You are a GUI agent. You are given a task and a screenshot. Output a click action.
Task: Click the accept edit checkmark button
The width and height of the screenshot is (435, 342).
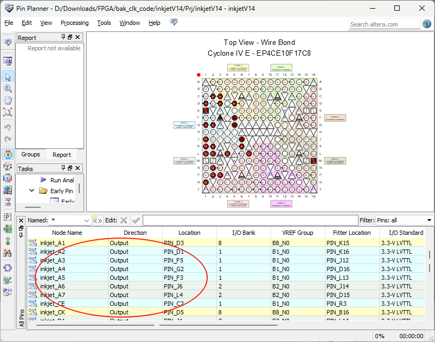tap(136, 220)
